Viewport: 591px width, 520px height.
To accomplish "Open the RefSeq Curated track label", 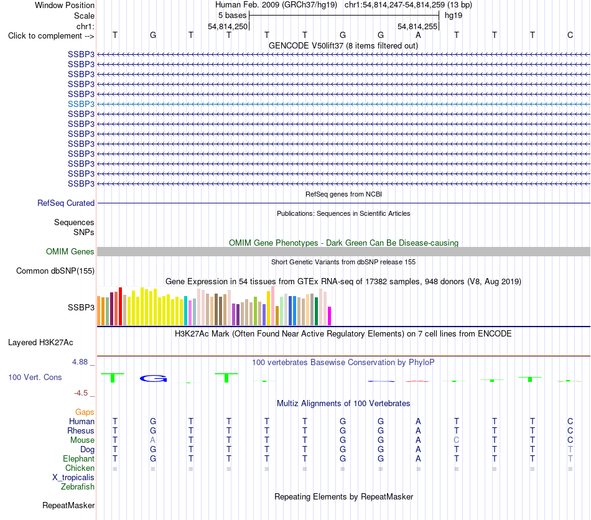I will point(66,203).
